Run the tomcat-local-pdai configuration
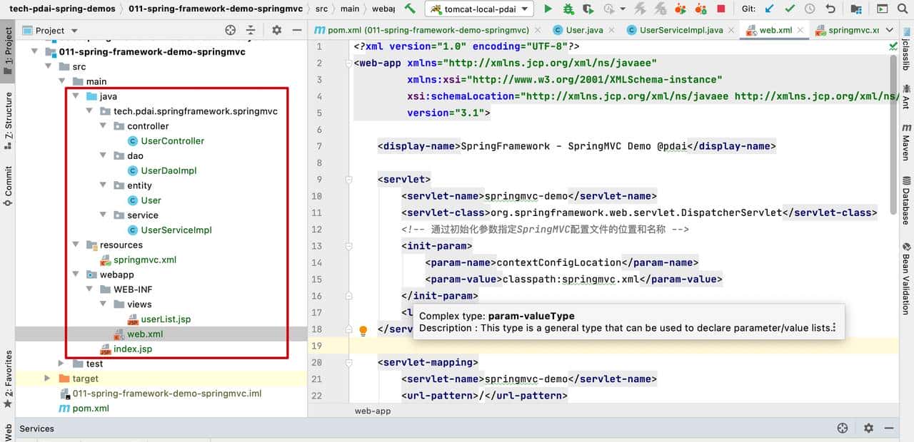This screenshot has width=914, height=442. [x=548, y=9]
